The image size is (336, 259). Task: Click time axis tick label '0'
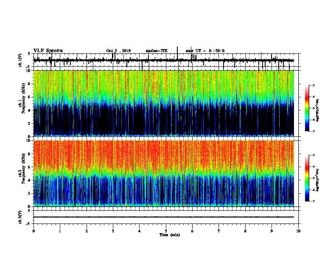tap(34, 231)
